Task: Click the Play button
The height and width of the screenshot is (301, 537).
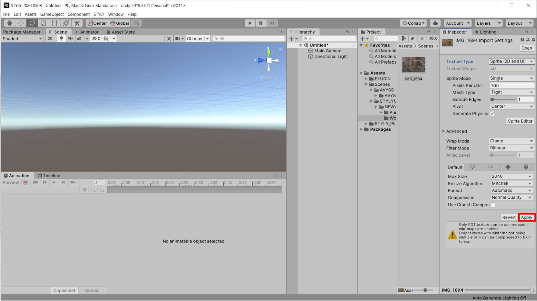Action: click(250, 23)
